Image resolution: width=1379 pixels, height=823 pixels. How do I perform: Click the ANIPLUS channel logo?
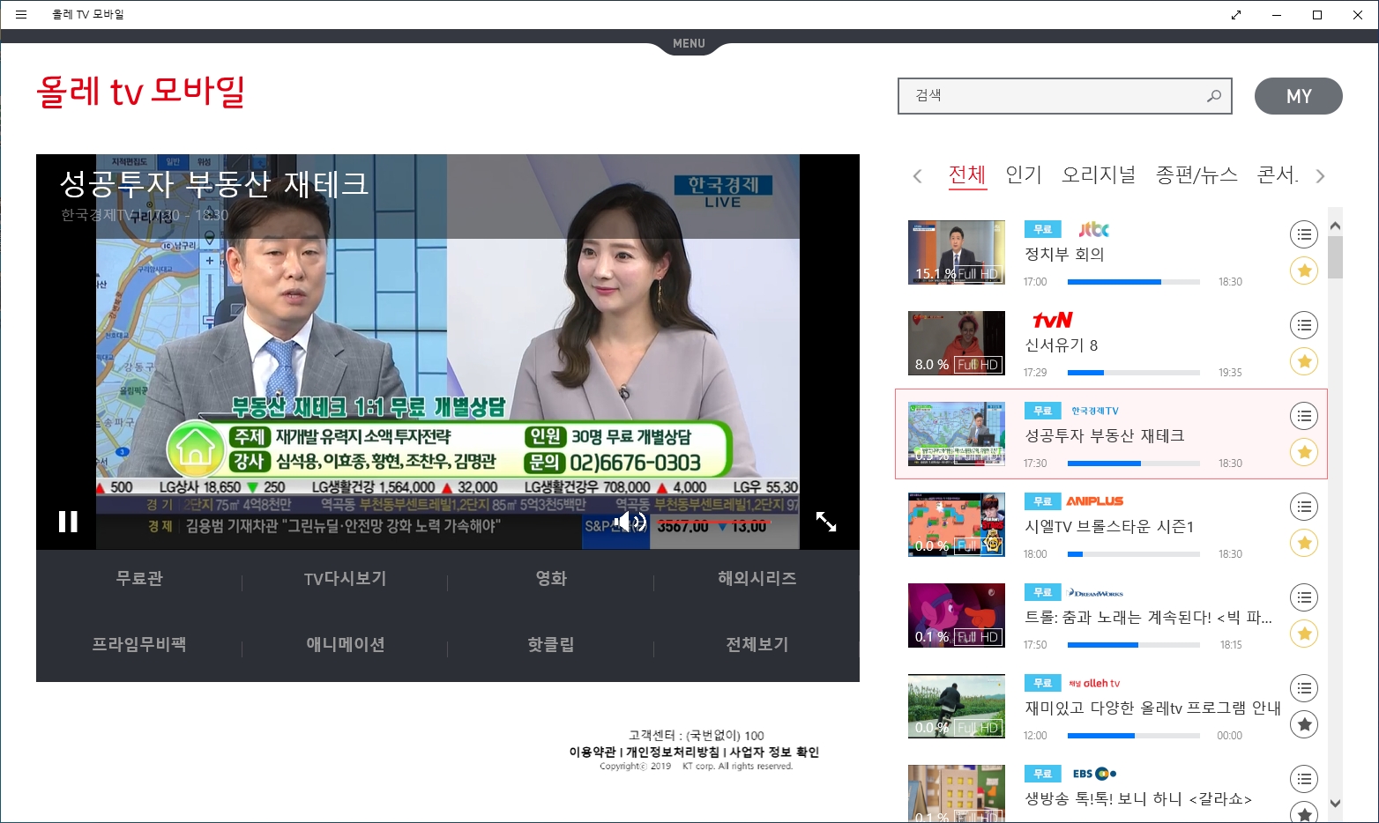[1095, 501]
